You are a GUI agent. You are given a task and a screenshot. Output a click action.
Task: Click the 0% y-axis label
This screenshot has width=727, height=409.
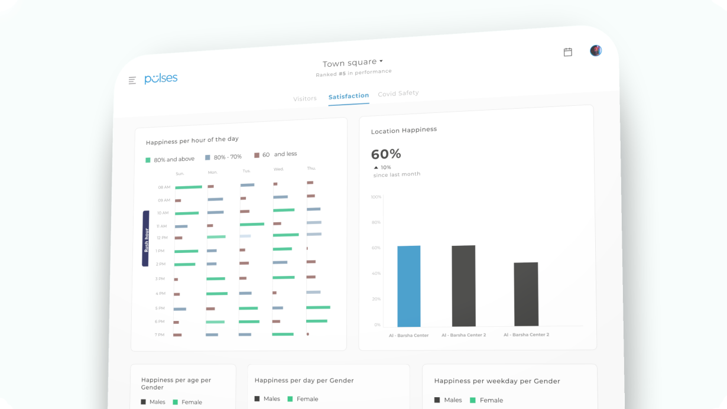click(378, 325)
